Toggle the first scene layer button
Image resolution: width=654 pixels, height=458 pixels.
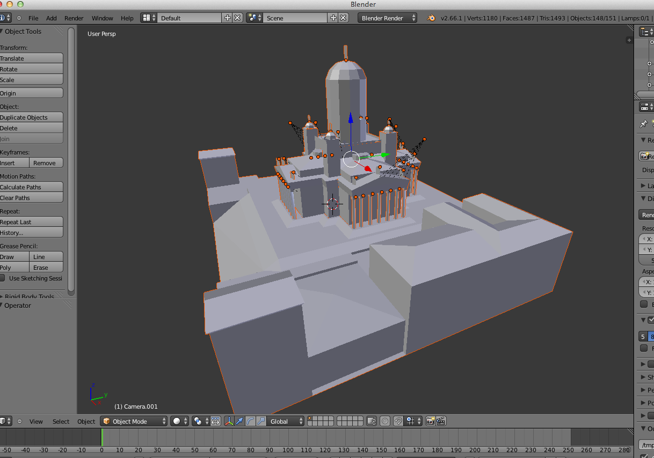(x=310, y=419)
